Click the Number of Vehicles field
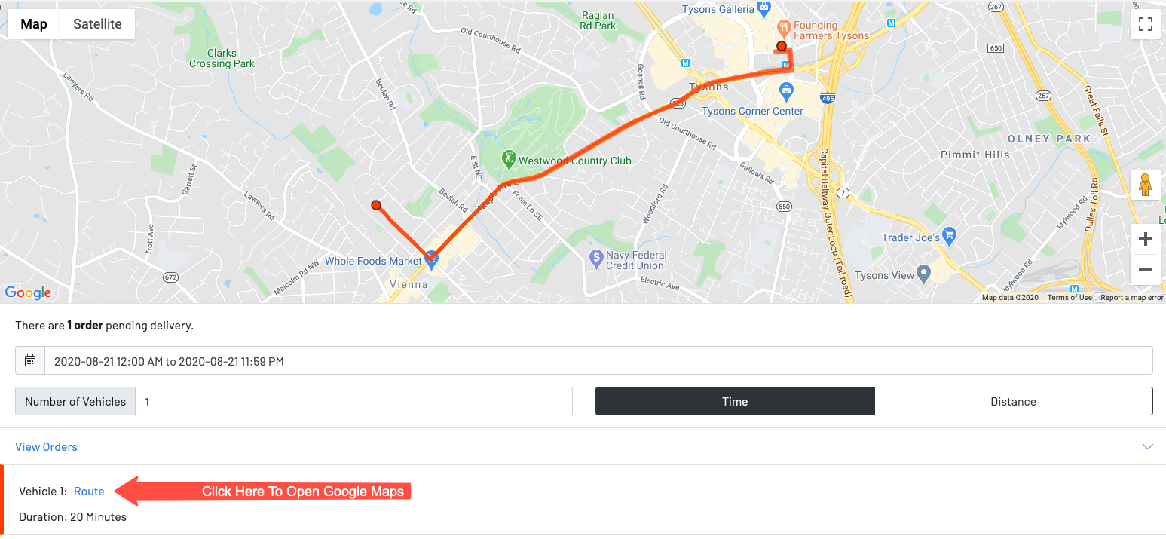 click(x=353, y=401)
